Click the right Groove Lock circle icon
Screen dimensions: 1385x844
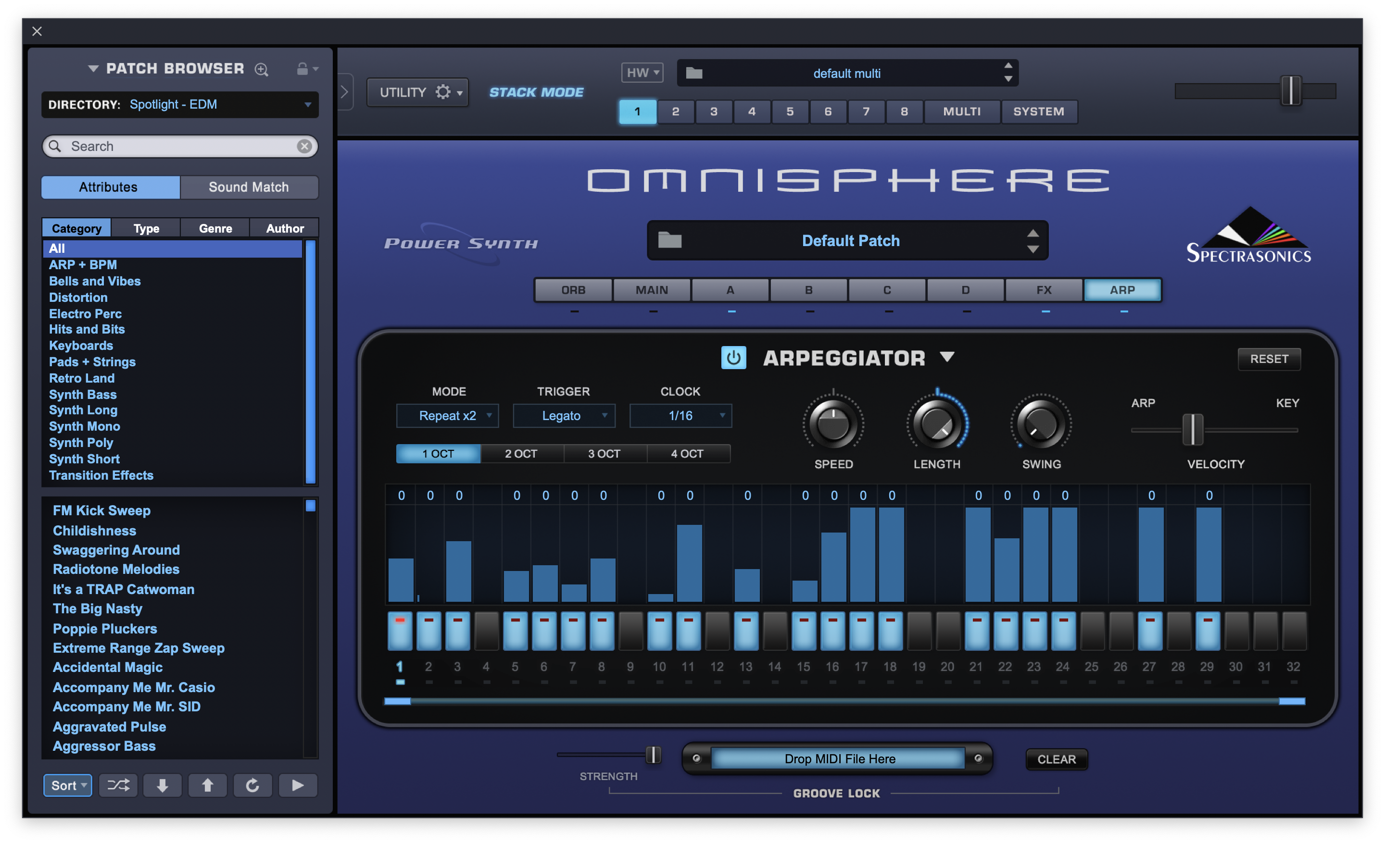coord(978,758)
